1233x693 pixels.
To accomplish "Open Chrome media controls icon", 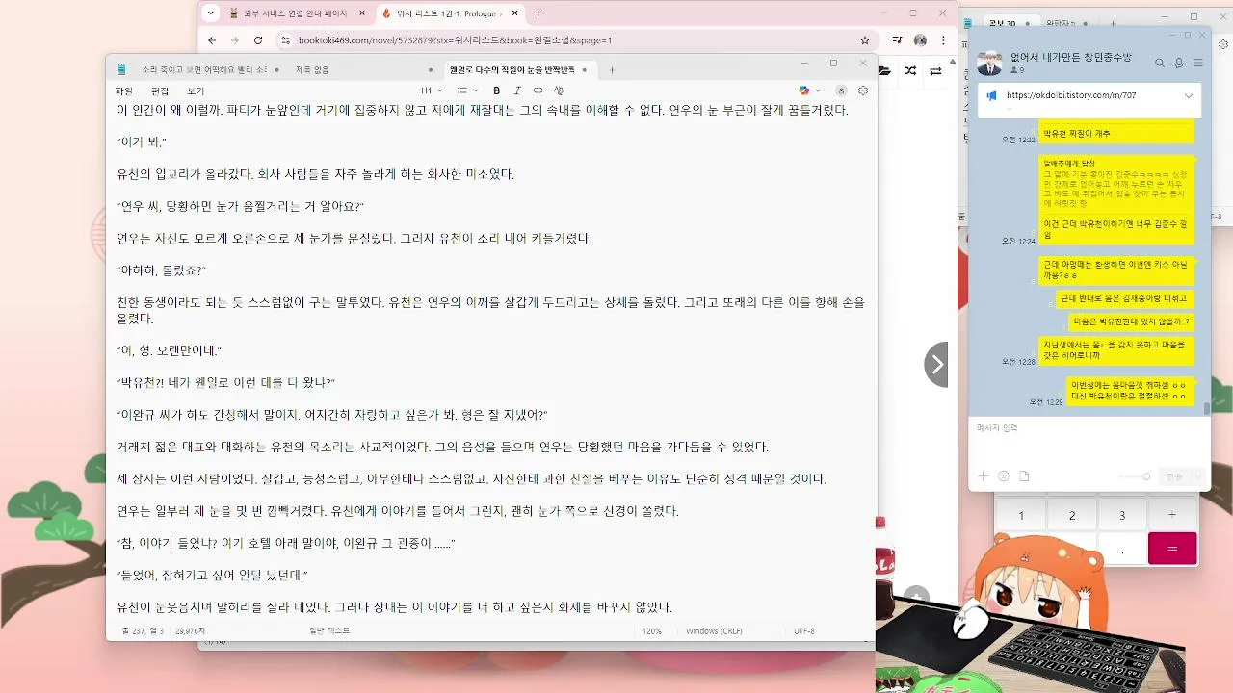I will pyautogui.click(x=897, y=40).
